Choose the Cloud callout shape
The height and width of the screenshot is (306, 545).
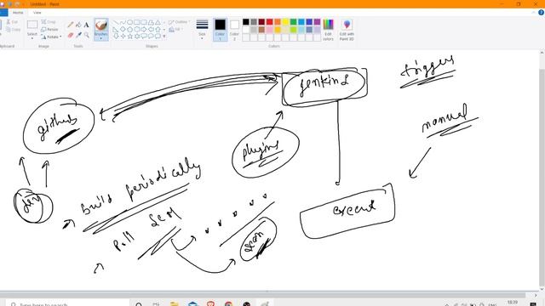158,36
